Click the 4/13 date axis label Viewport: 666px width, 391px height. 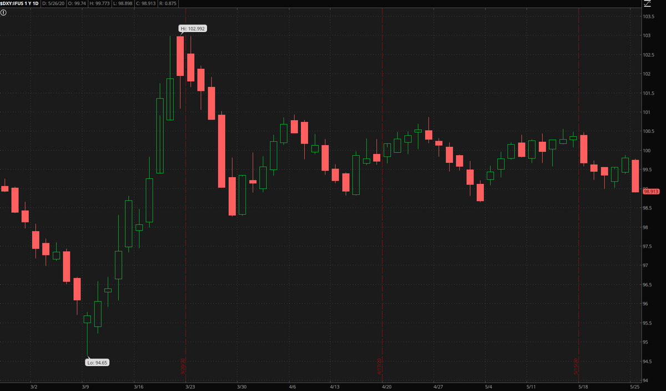point(334,387)
